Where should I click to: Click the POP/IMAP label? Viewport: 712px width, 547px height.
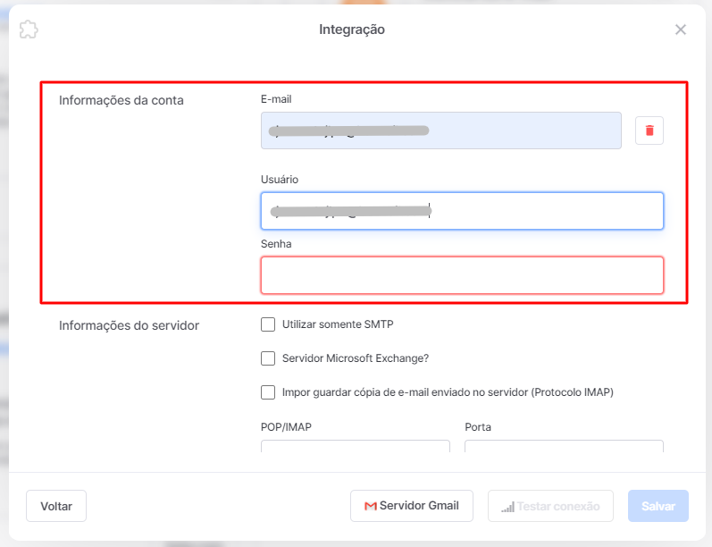coord(286,427)
